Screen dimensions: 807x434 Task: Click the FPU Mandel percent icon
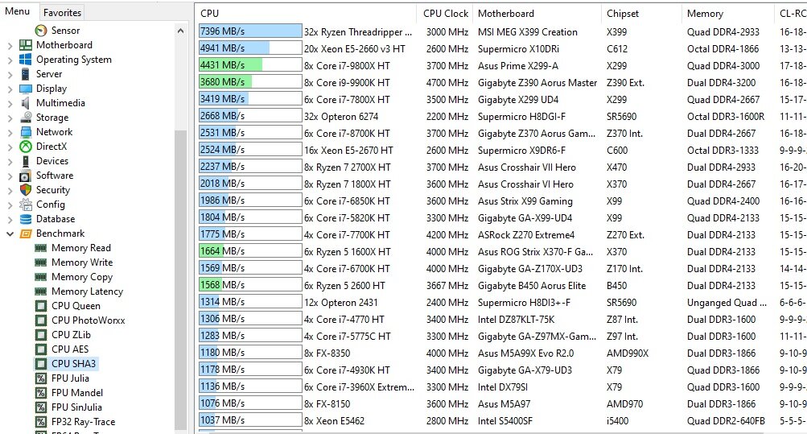(41, 393)
